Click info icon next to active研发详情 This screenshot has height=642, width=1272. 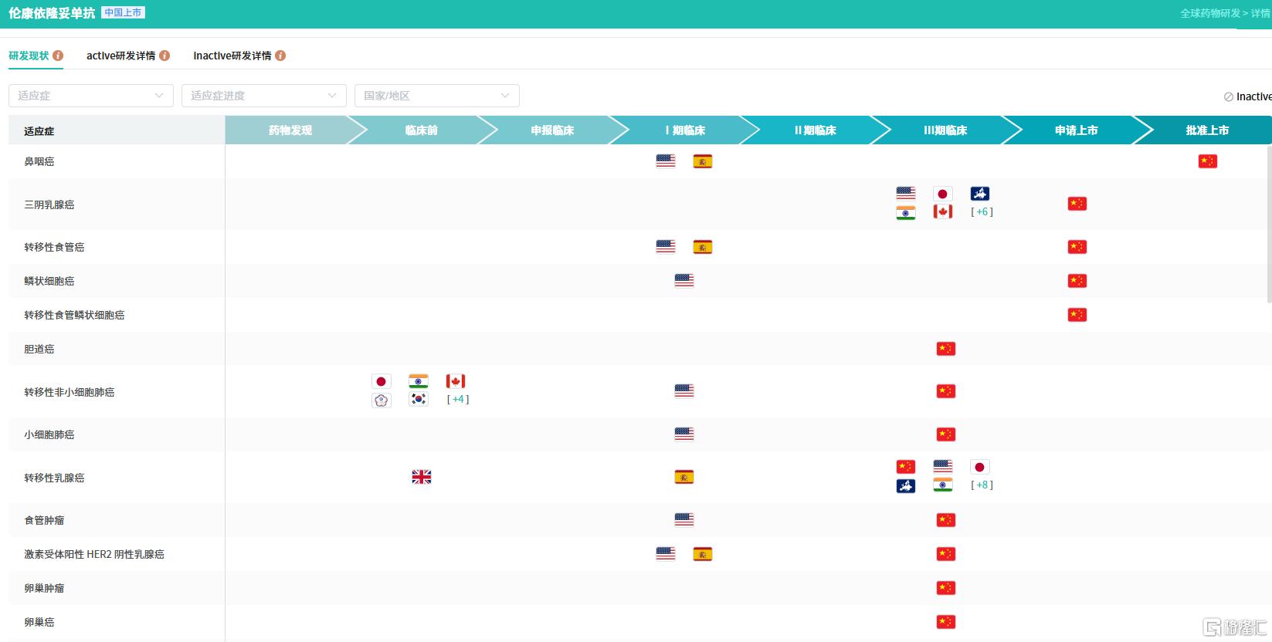165,56
